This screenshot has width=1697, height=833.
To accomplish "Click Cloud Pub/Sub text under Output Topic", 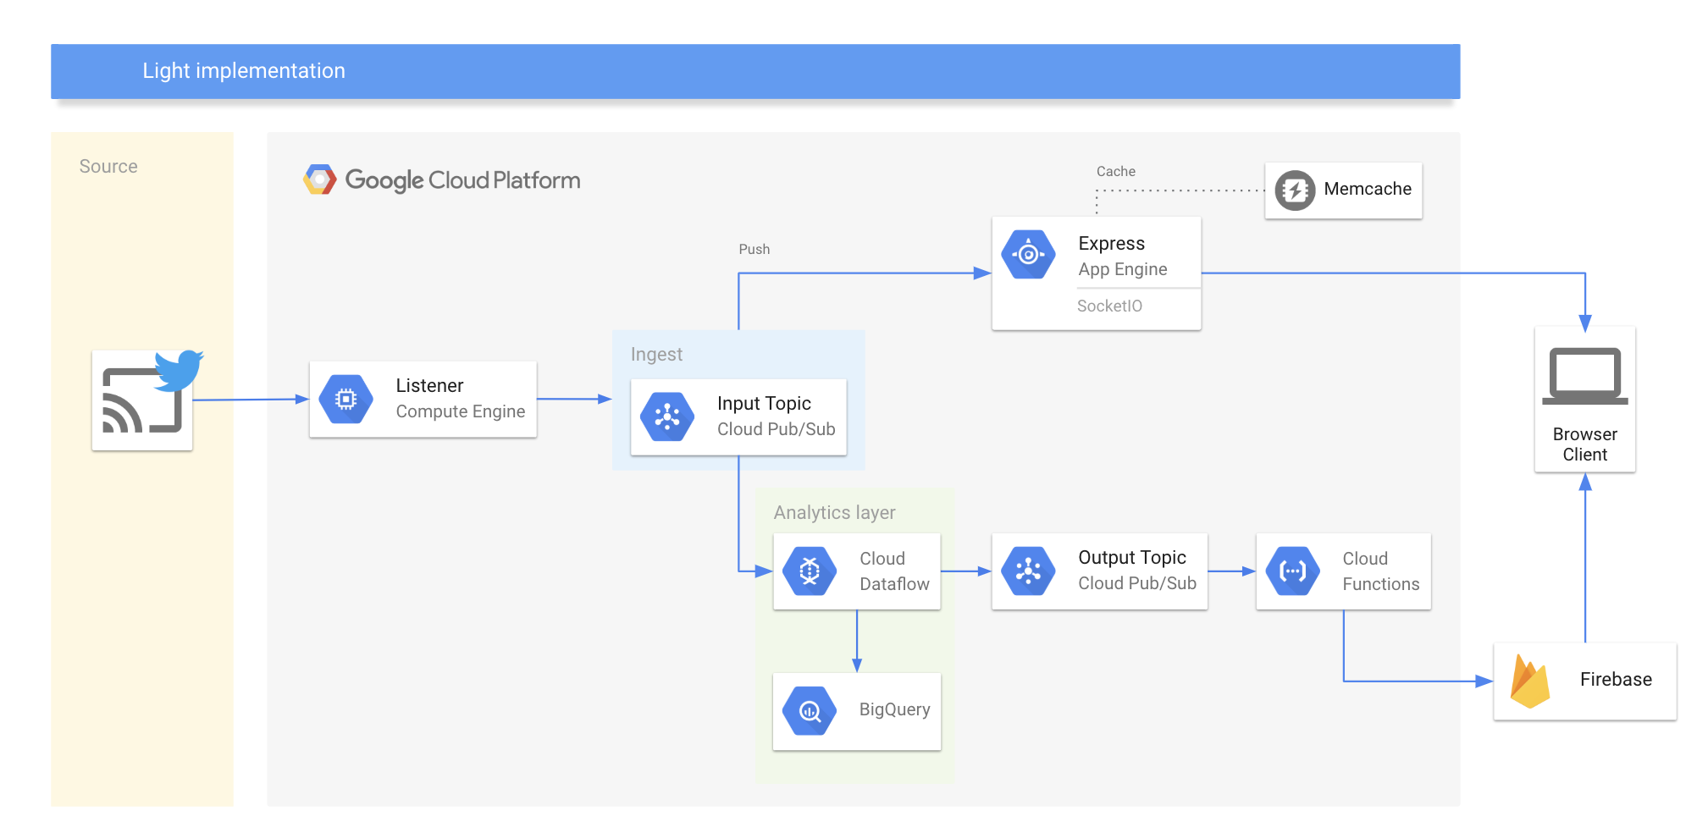I will pos(1137,583).
